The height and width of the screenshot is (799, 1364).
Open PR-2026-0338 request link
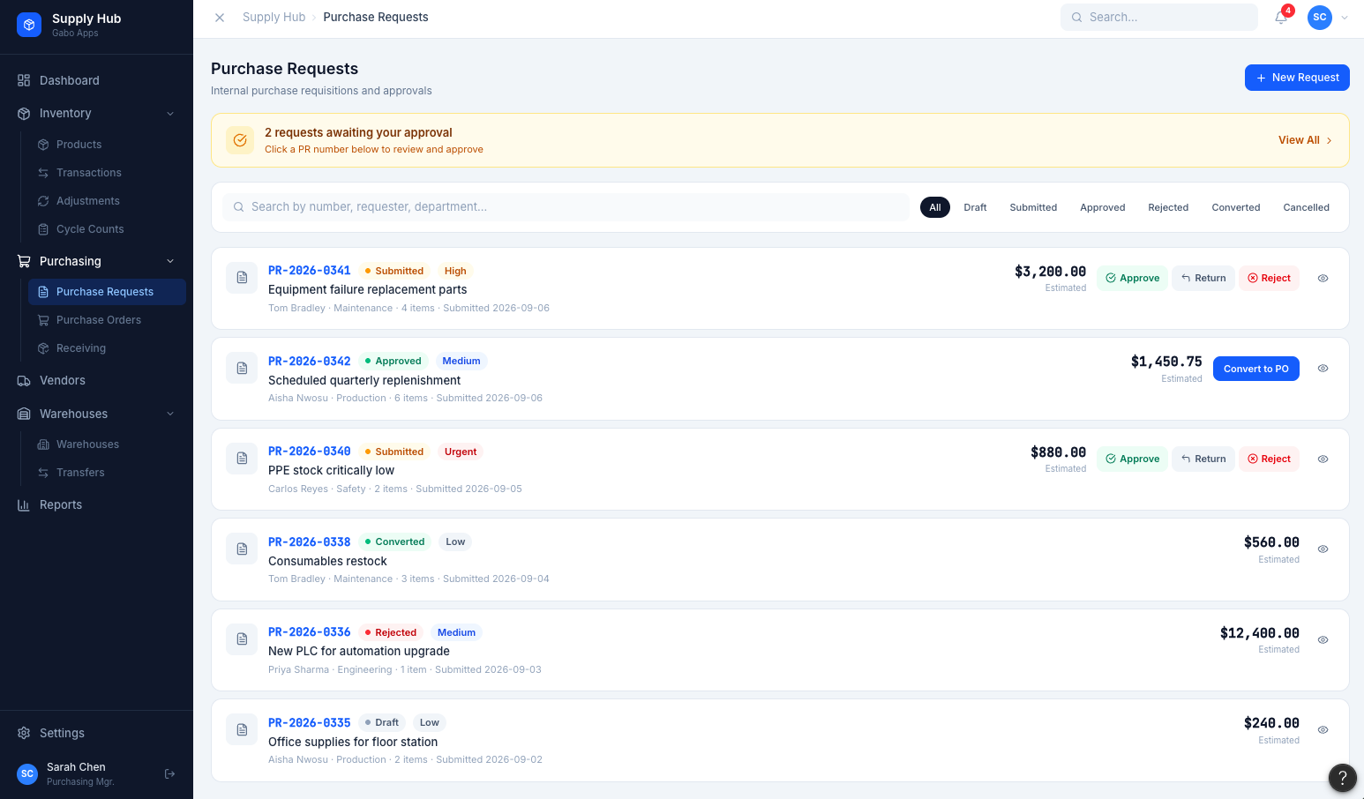point(310,541)
